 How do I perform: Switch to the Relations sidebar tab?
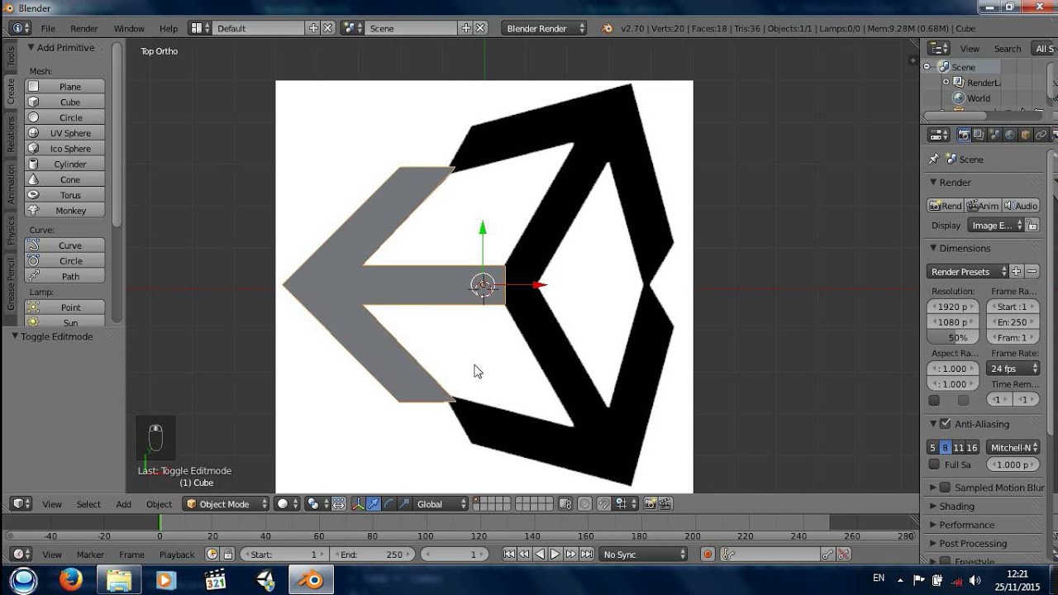(x=11, y=134)
